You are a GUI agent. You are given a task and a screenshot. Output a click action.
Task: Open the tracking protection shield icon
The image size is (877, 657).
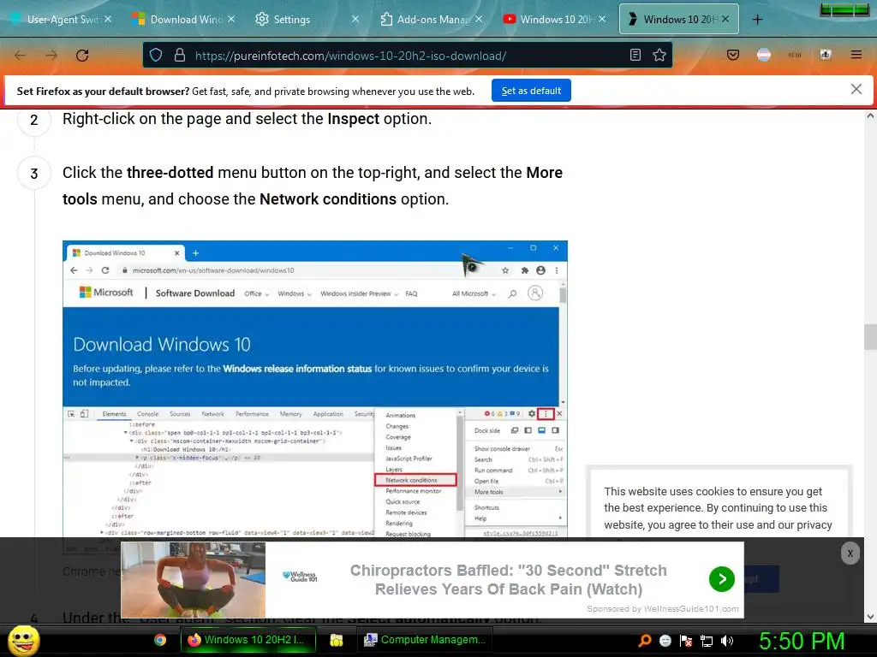[156, 56]
